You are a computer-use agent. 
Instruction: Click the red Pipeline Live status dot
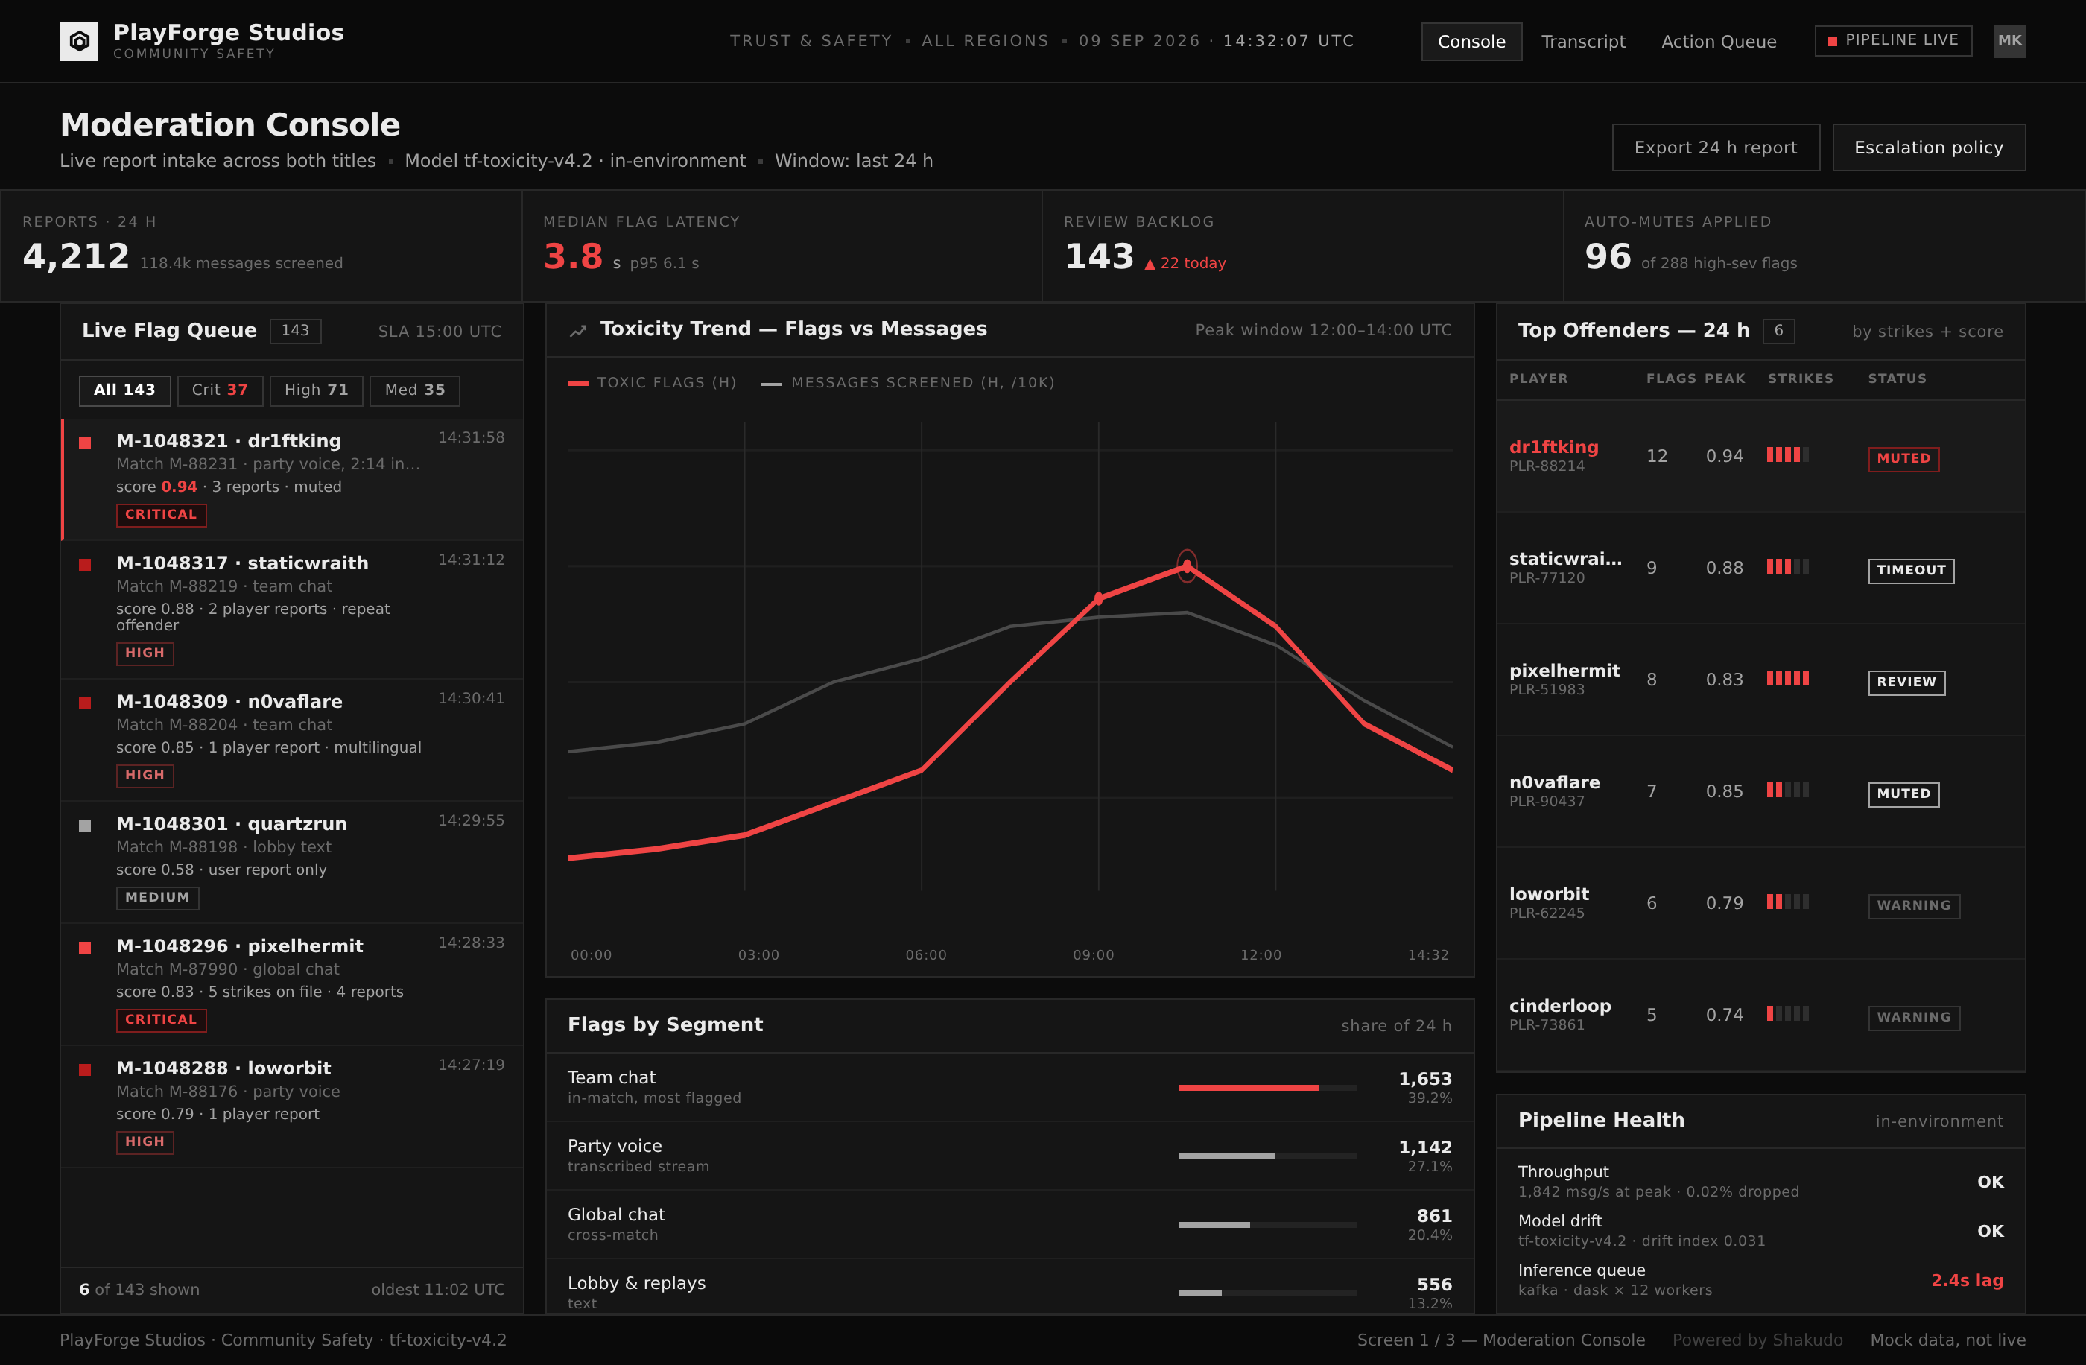pos(1832,41)
